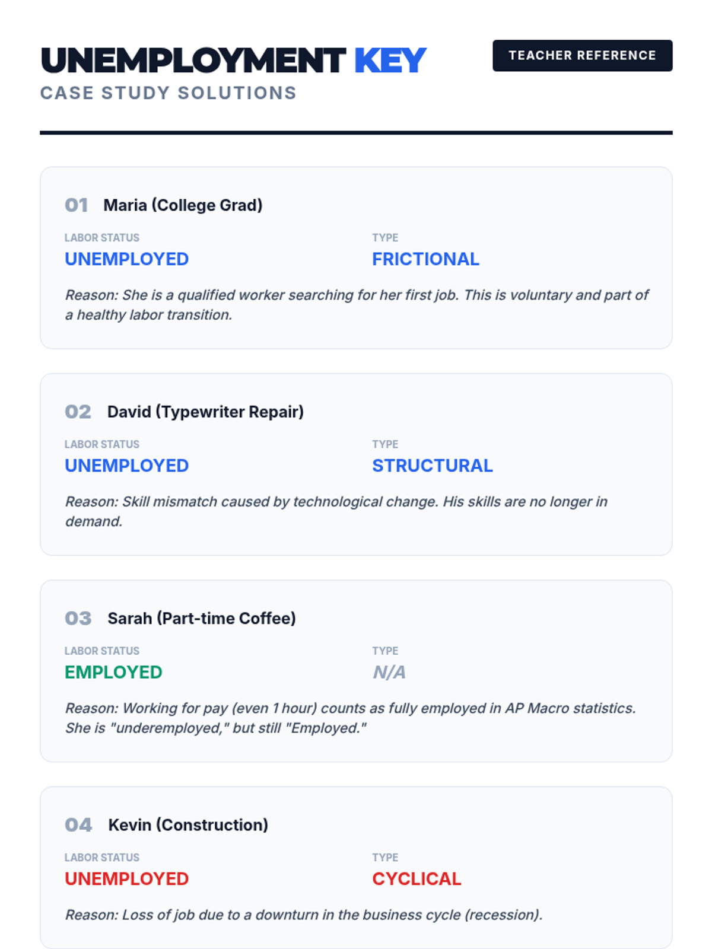Screen dimensions: 712x949
Task: Click the Unemployment Key title
Action: [233, 60]
